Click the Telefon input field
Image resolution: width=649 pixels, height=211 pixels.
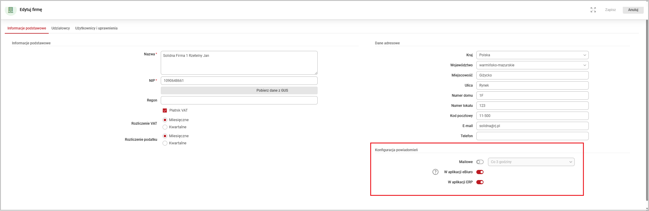click(x=532, y=136)
